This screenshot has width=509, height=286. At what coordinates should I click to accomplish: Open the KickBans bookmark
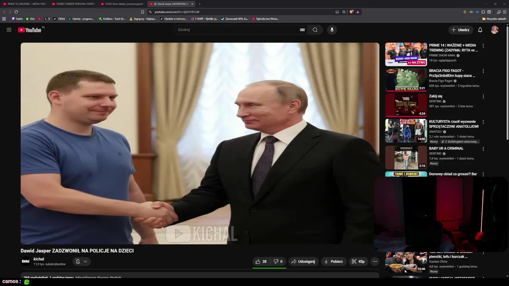[112, 19]
